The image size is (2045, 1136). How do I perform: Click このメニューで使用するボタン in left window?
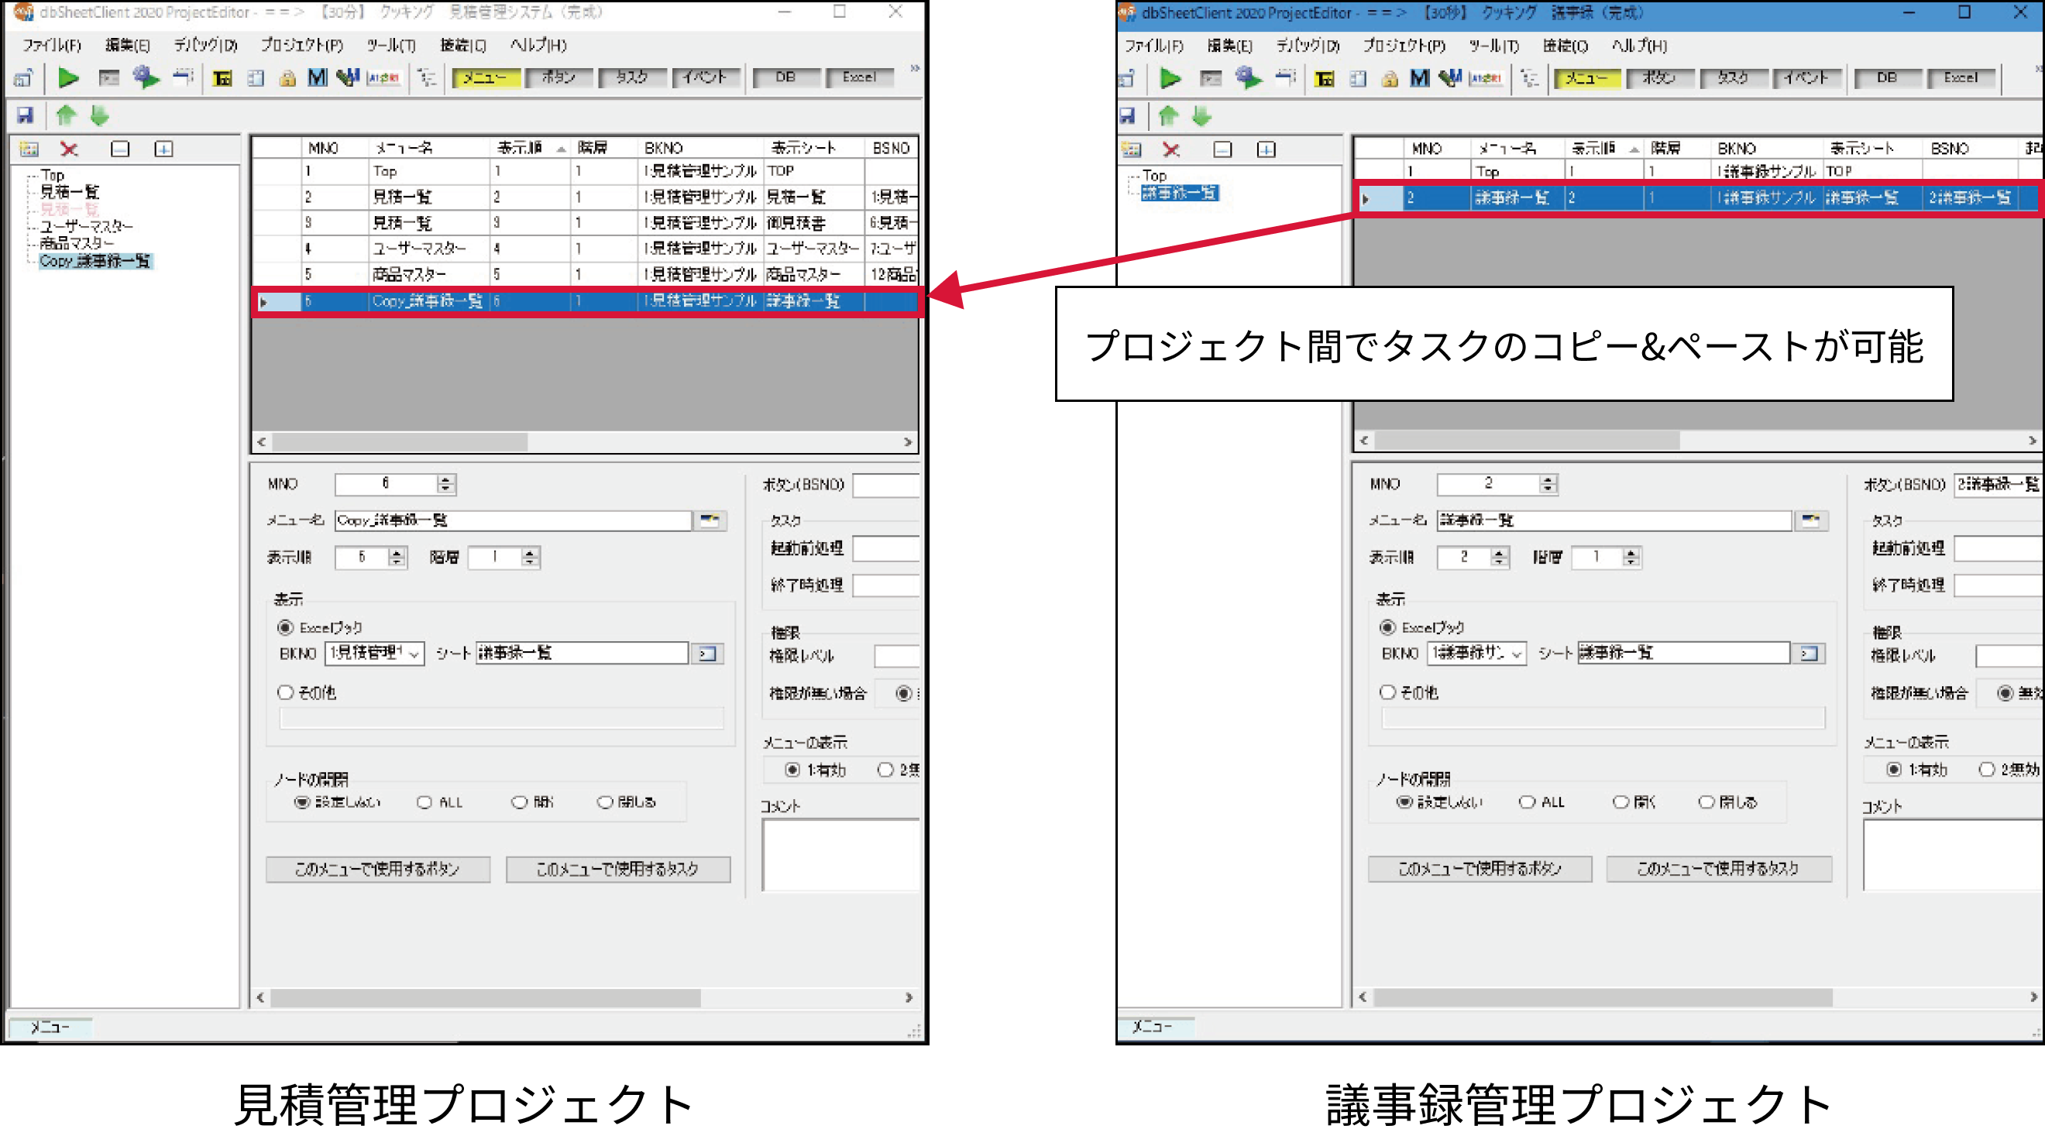coord(378,870)
